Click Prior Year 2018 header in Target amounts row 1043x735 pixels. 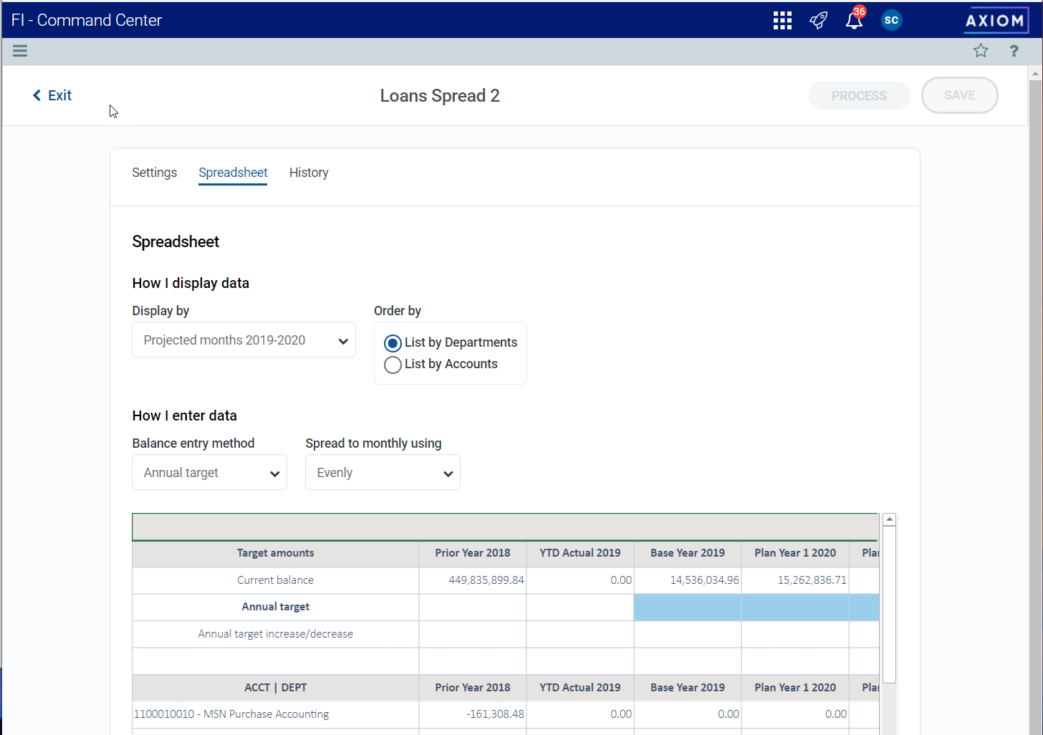[473, 553]
